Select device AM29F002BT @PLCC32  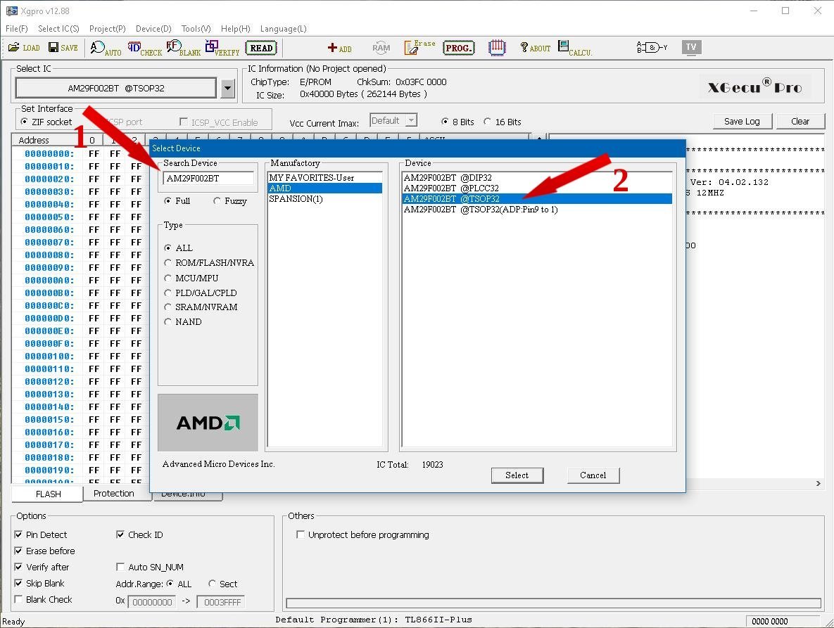point(537,188)
